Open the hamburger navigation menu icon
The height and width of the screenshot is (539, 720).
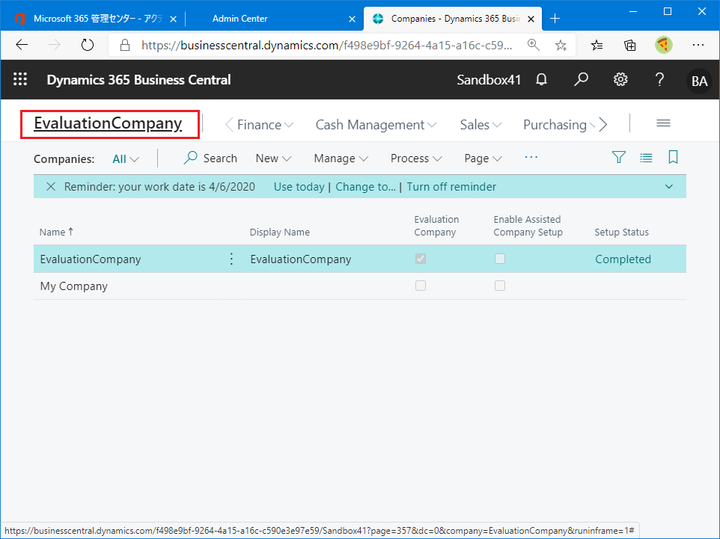663,124
